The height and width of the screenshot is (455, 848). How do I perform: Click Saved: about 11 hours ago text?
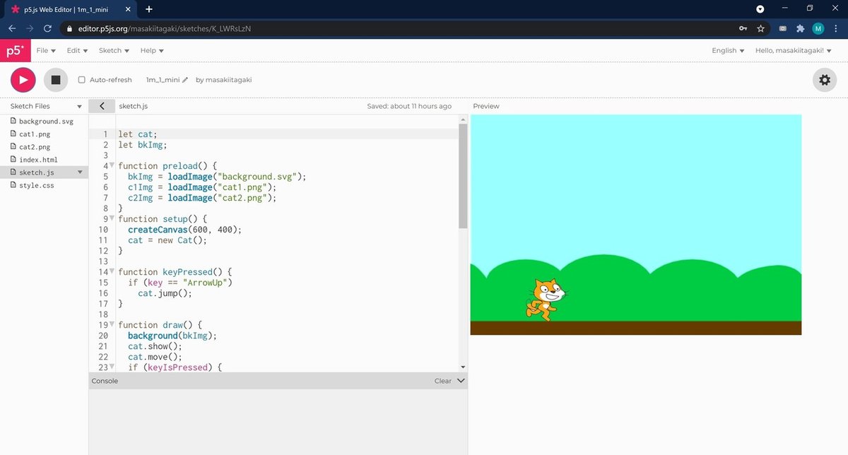click(x=409, y=106)
